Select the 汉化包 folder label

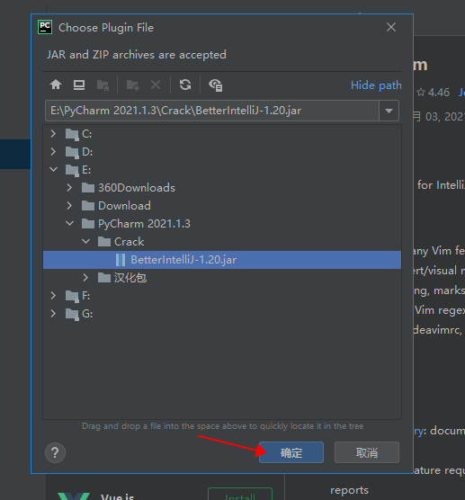(x=130, y=278)
